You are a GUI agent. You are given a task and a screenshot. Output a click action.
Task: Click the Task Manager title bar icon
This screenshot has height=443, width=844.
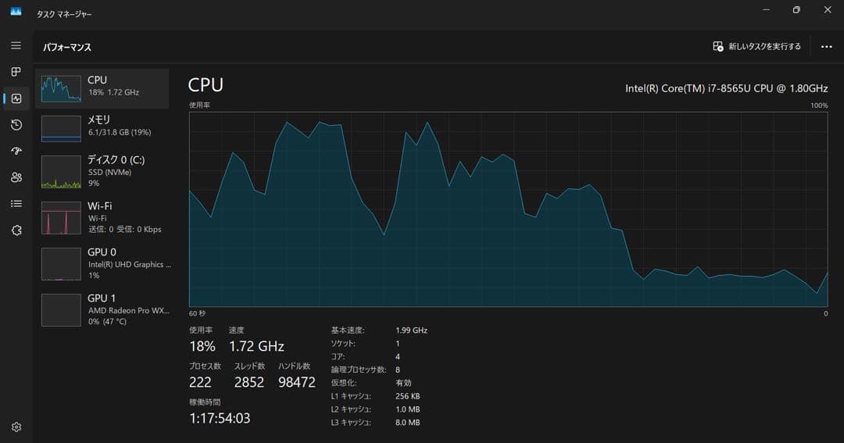pos(16,11)
